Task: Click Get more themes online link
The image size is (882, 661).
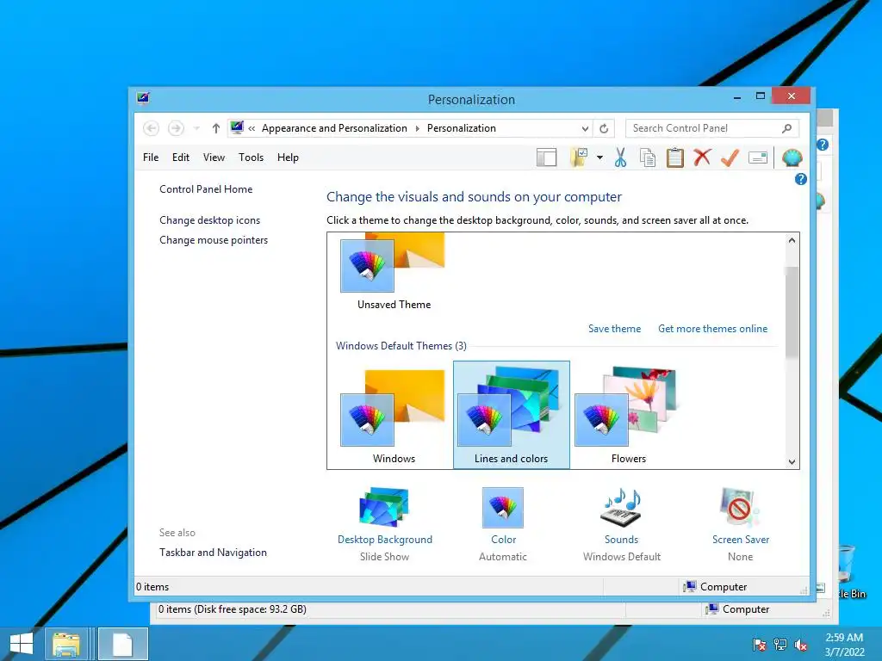Action: click(x=712, y=329)
